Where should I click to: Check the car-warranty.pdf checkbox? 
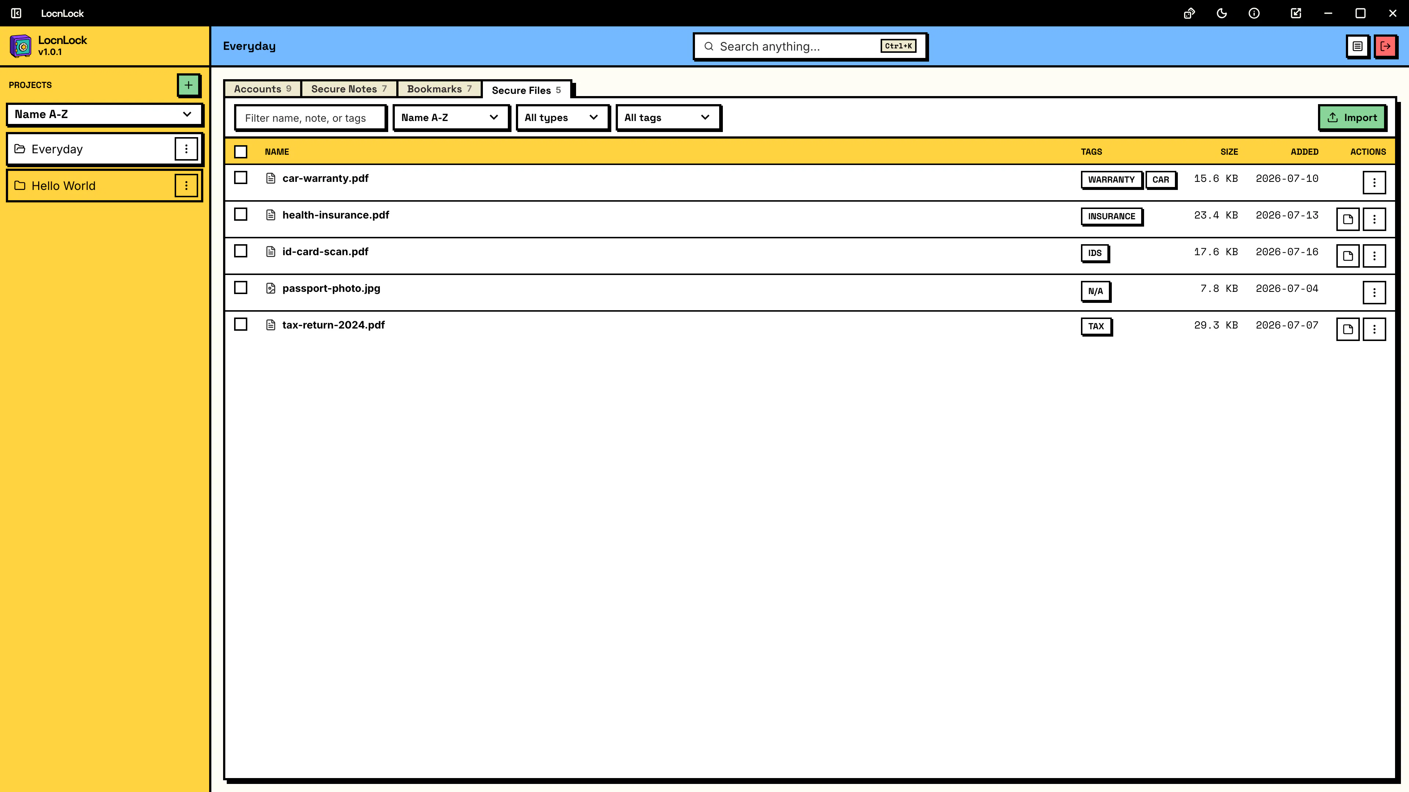click(x=241, y=177)
